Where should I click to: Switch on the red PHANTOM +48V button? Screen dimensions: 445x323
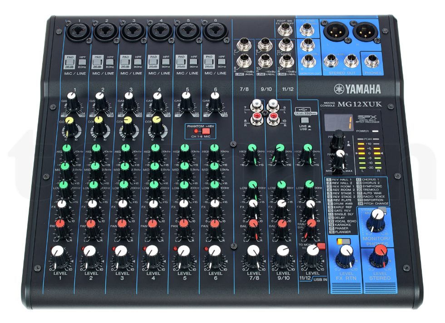(206, 131)
